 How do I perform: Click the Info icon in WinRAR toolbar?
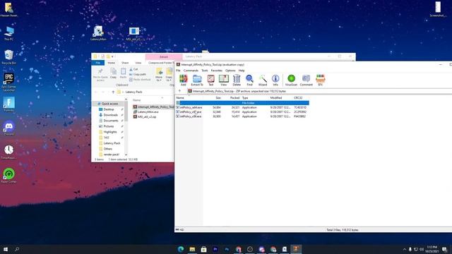click(275, 80)
